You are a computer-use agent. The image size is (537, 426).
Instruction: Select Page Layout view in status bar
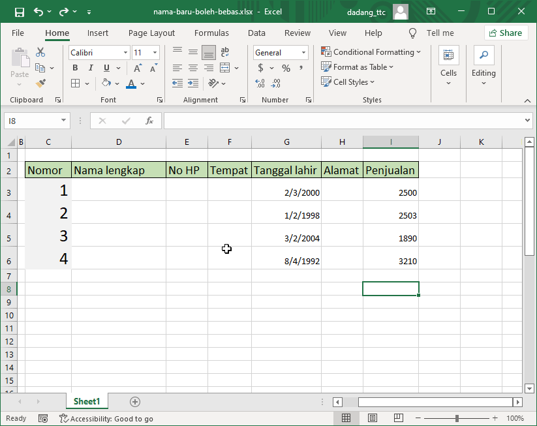coord(372,418)
